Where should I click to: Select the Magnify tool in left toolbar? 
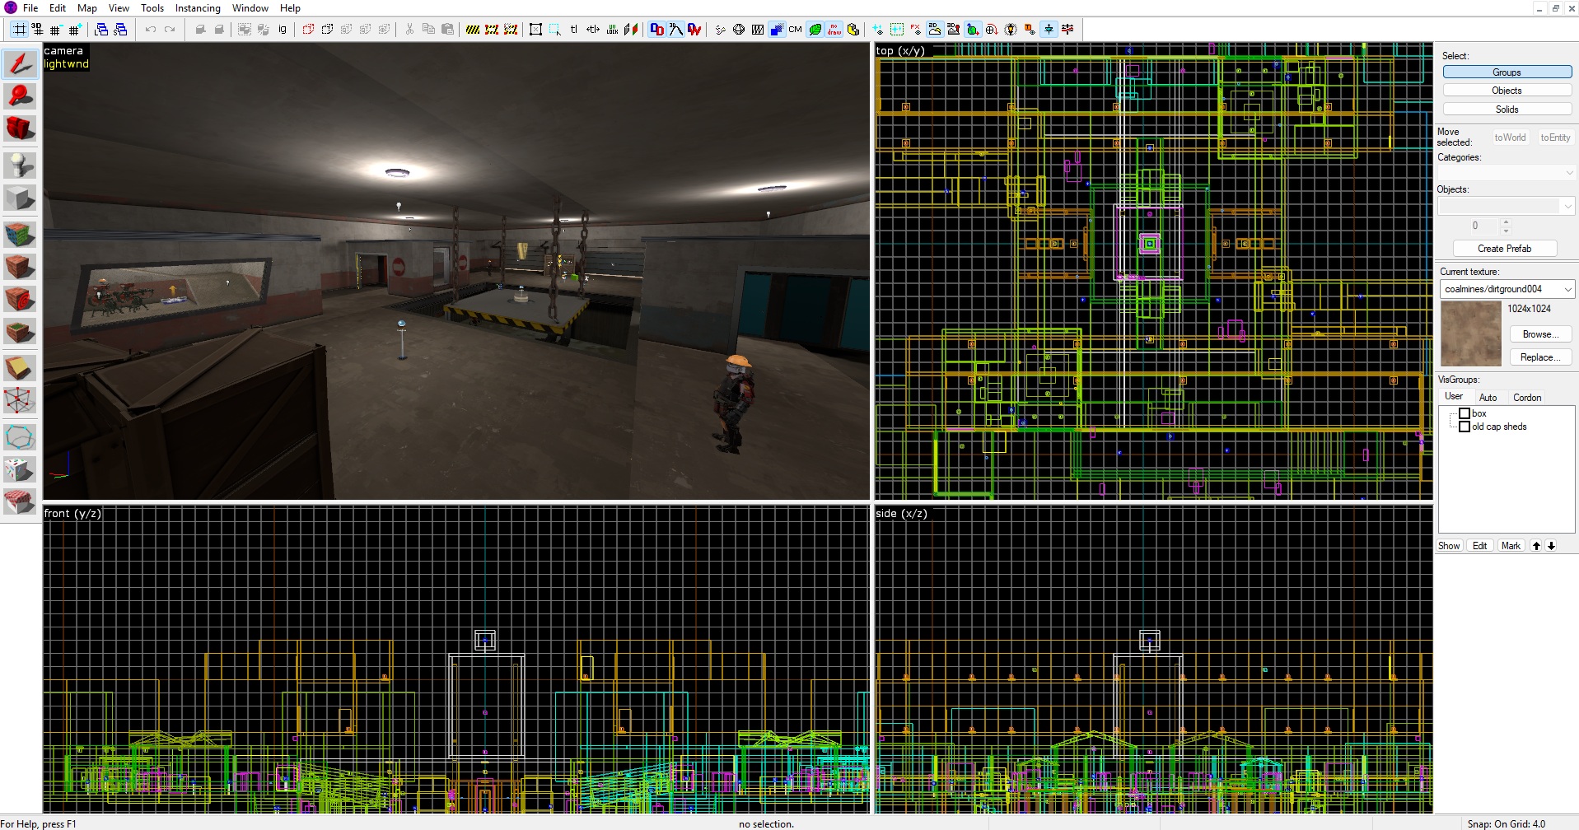tap(20, 96)
